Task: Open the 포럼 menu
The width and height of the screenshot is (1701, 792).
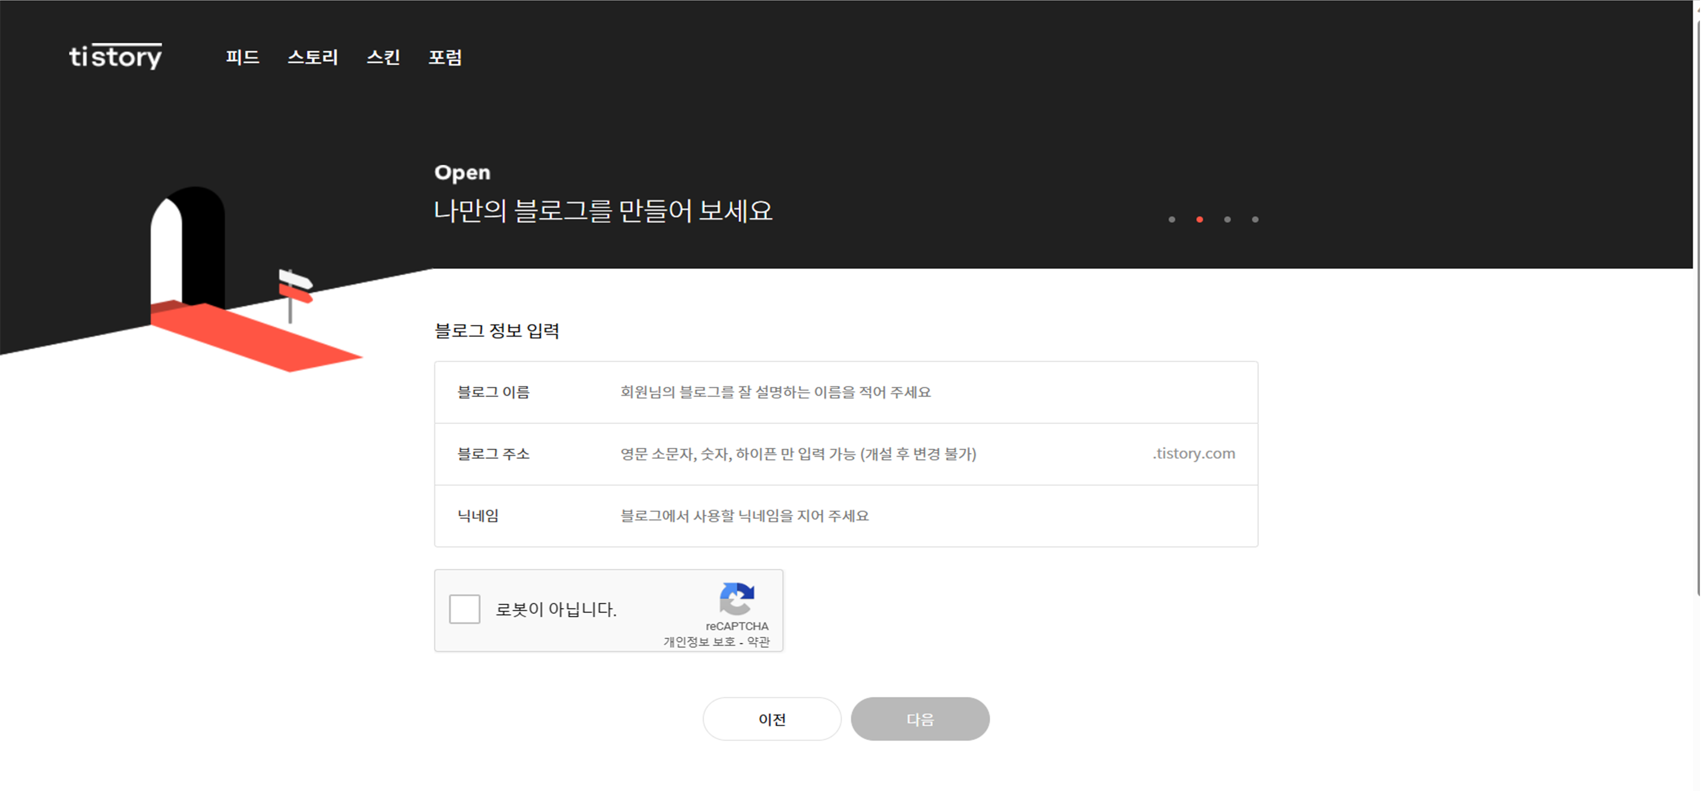Action: 445,58
